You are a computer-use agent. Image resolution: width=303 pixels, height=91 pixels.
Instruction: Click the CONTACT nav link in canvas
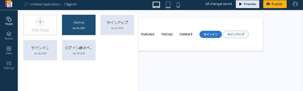(186, 34)
